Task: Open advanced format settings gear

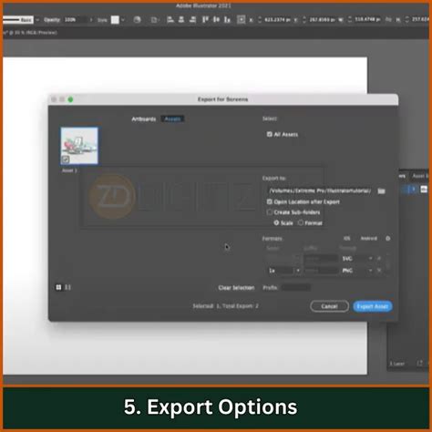Action: coord(388,239)
